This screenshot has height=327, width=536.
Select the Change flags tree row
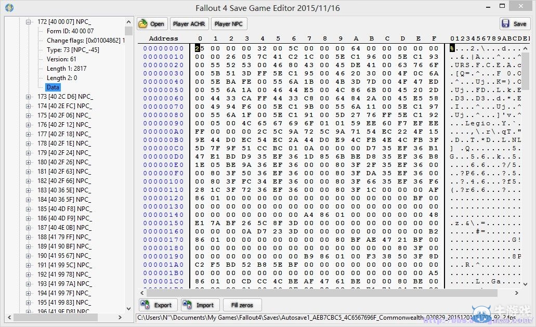[x=85, y=41]
